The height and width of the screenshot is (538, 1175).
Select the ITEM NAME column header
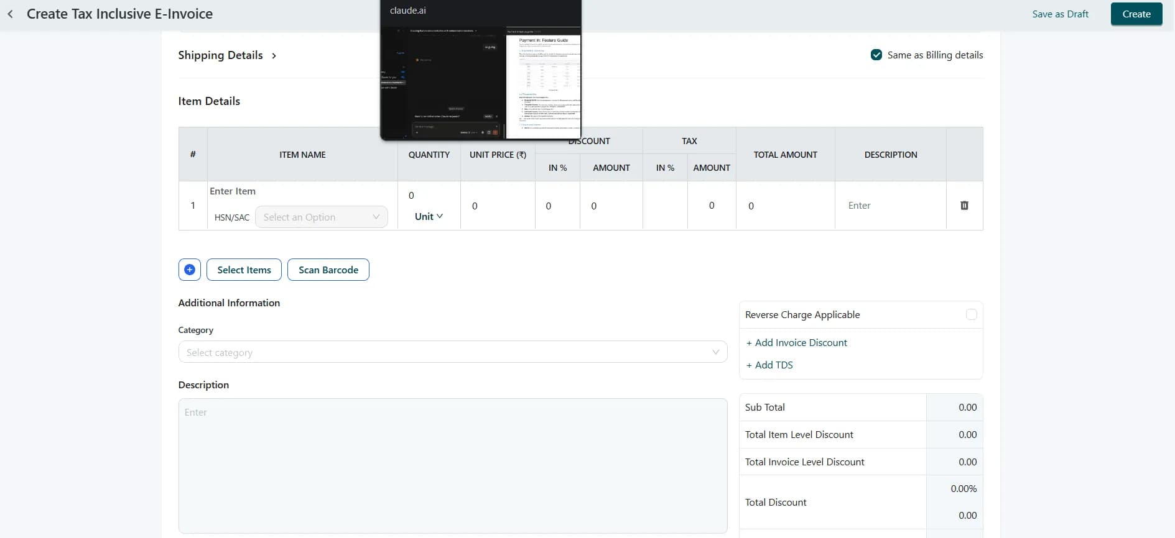302,155
